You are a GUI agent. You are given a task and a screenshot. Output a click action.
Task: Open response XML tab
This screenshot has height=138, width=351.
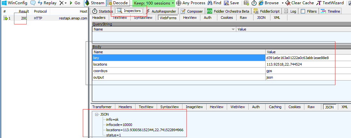(x=344, y=107)
